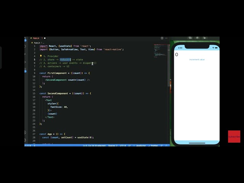Screen dimensions: 244x183
Task: Click the split editor icon
Action: click(162, 38)
